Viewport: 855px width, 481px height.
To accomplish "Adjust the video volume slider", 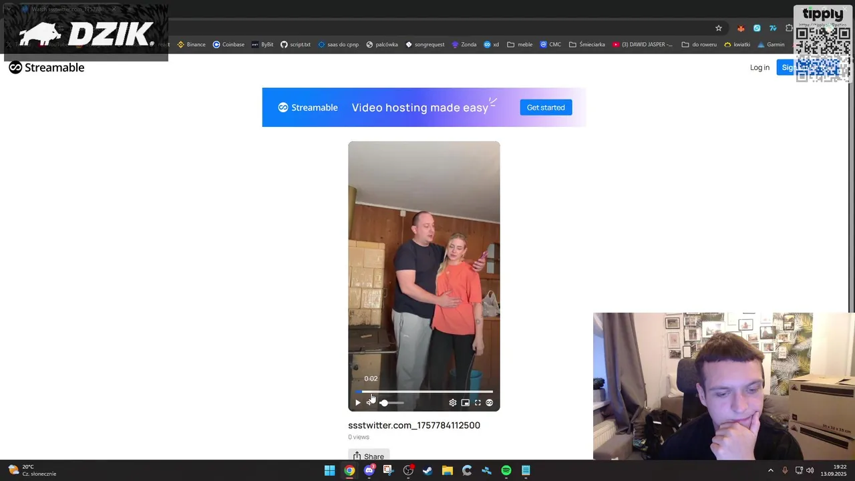I will pyautogui.click(x=392, y=403).
